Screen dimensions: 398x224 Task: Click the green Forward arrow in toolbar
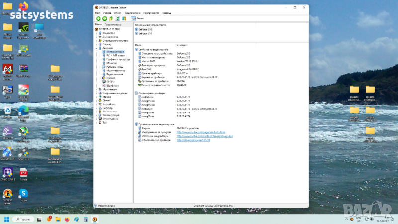104,18
